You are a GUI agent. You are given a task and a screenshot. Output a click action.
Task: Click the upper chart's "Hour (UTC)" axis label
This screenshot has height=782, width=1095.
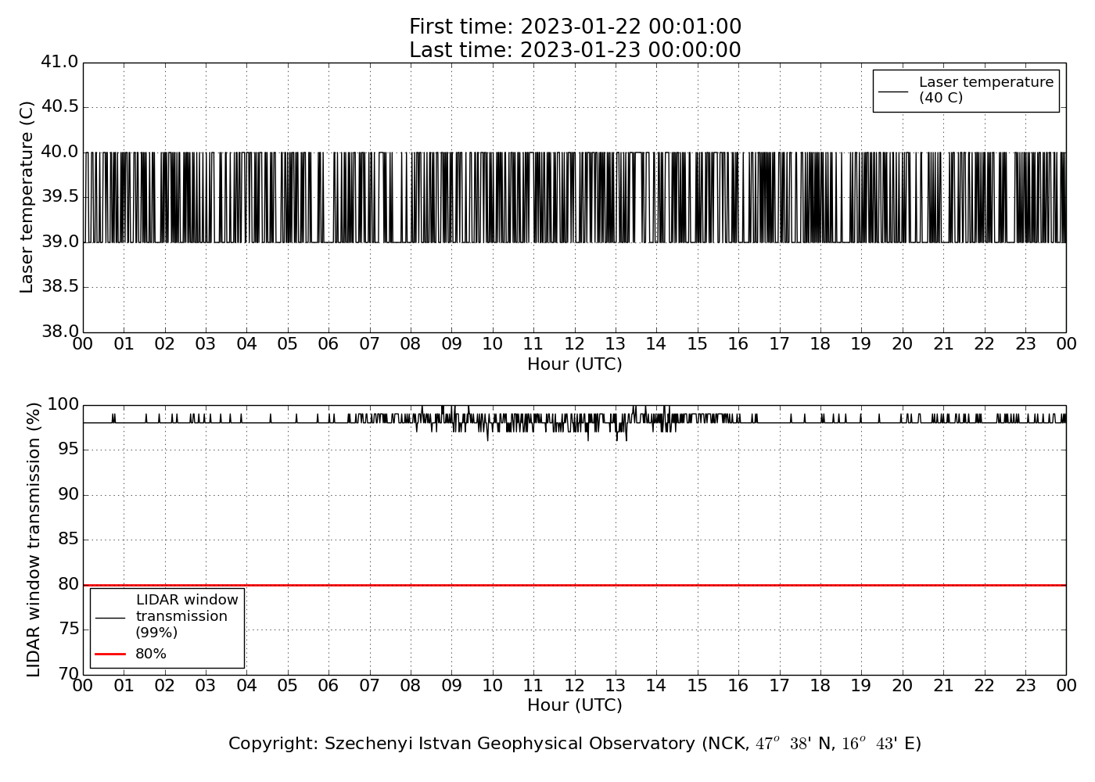[575, 364]
